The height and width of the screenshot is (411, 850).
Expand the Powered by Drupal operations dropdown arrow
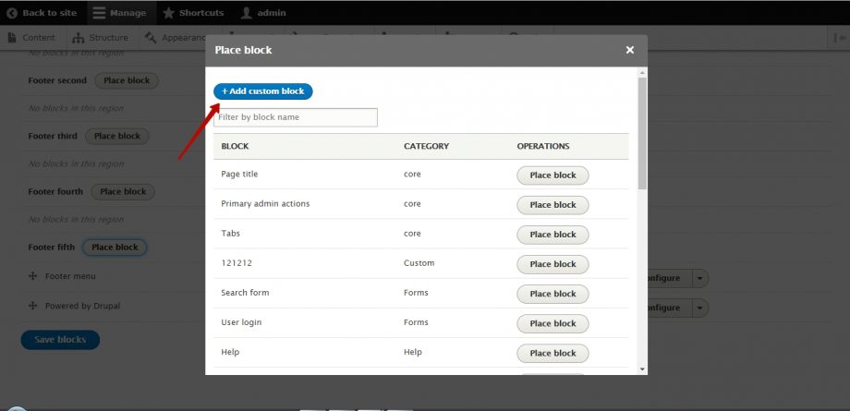701,308
